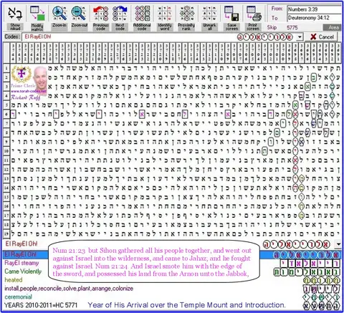This screenshot has width=344, height=313.
Task: Click the Cancel button
Action: (x=322, y=37)
